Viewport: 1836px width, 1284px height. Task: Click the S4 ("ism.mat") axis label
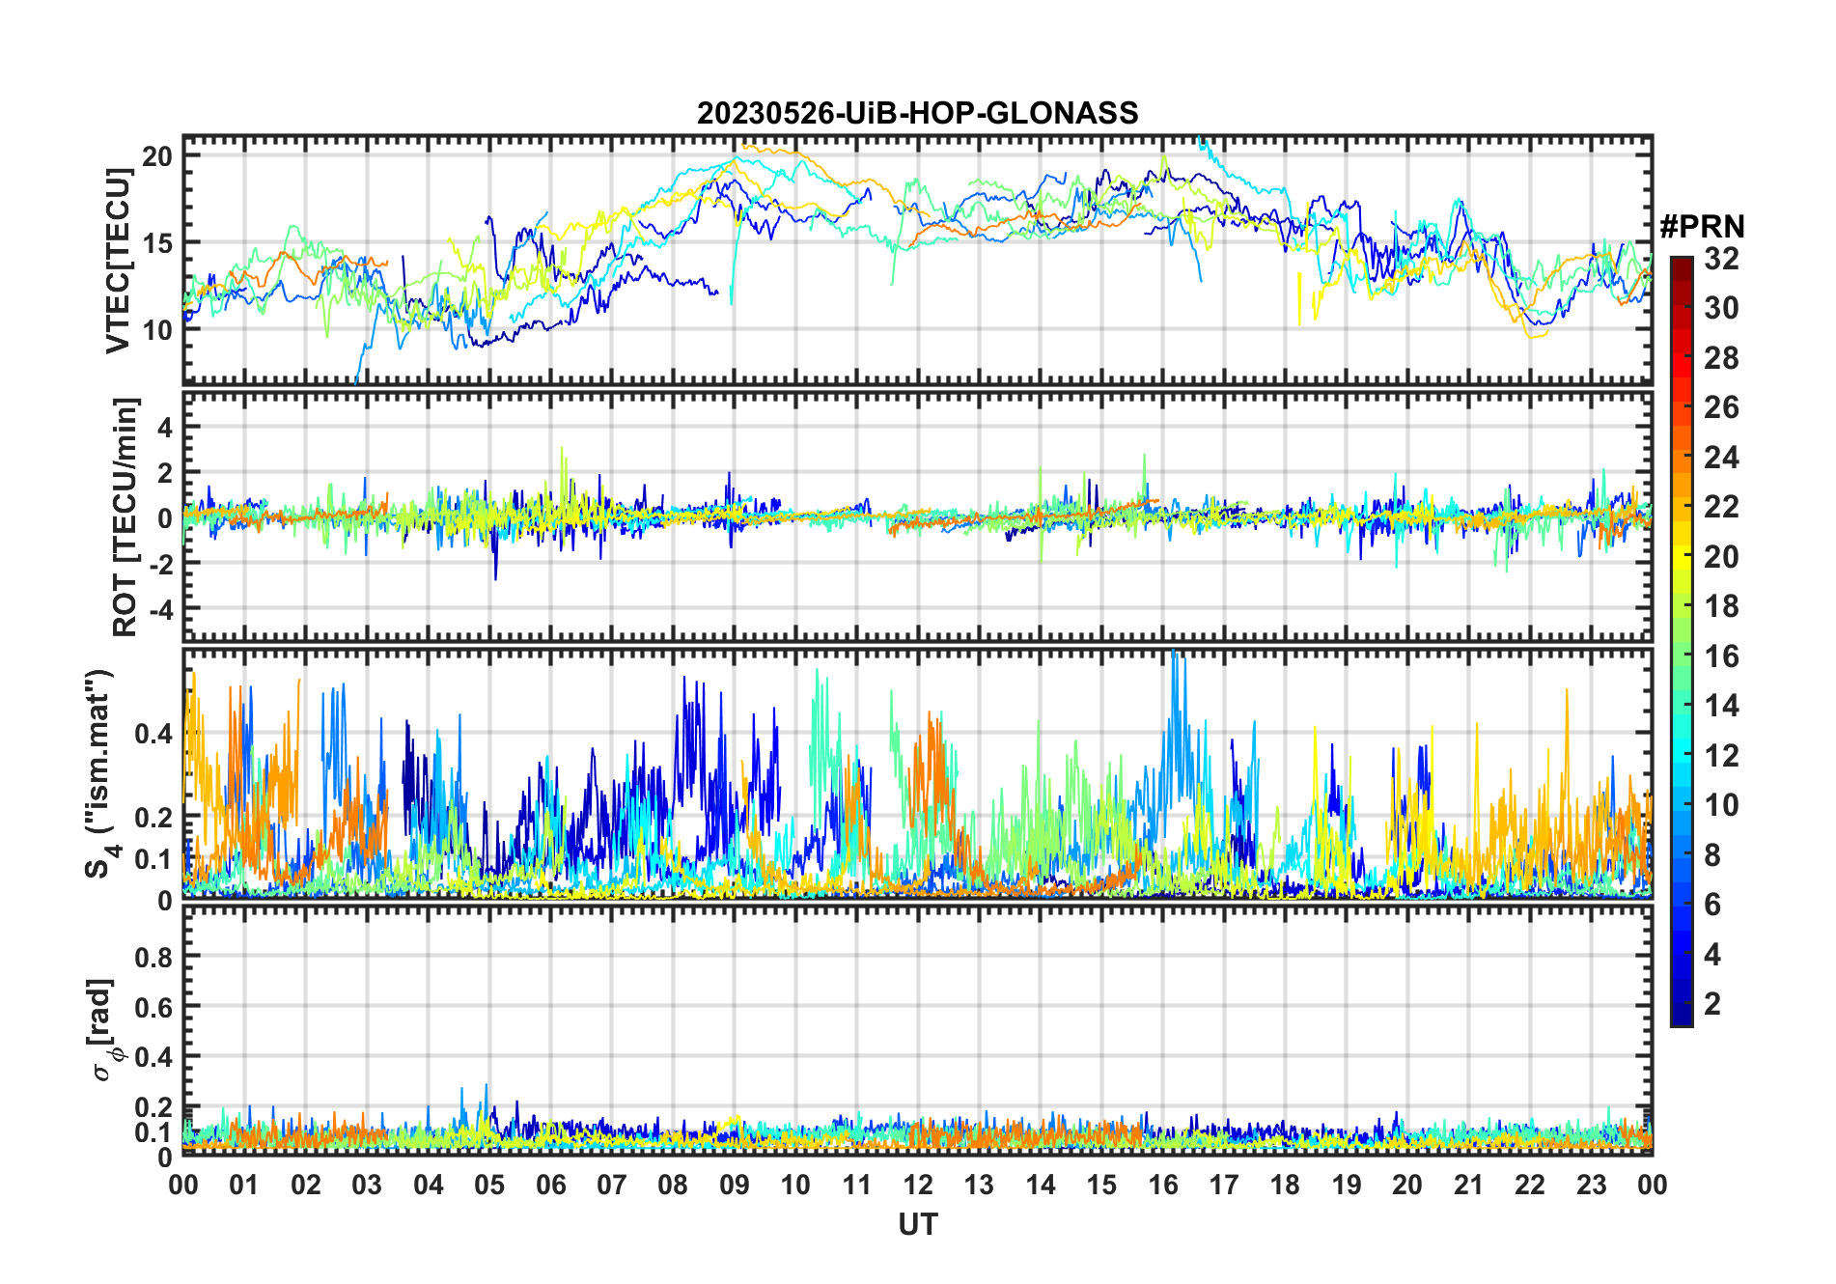click(x=102, y=774)
